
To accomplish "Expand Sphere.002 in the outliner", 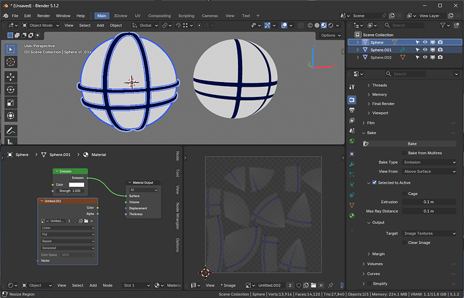I will point(358,57).
